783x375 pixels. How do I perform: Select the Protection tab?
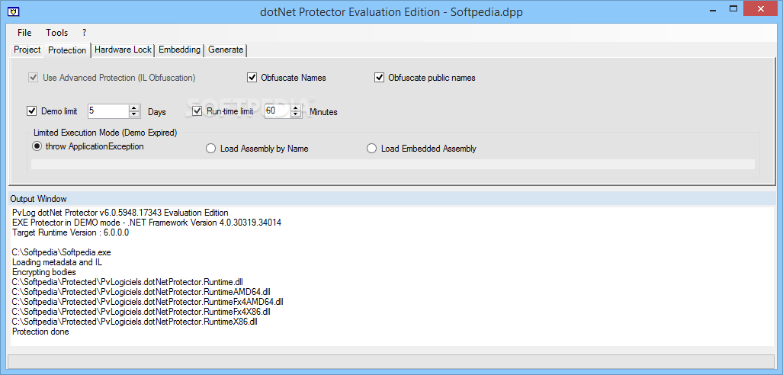(x=67, y=50)
